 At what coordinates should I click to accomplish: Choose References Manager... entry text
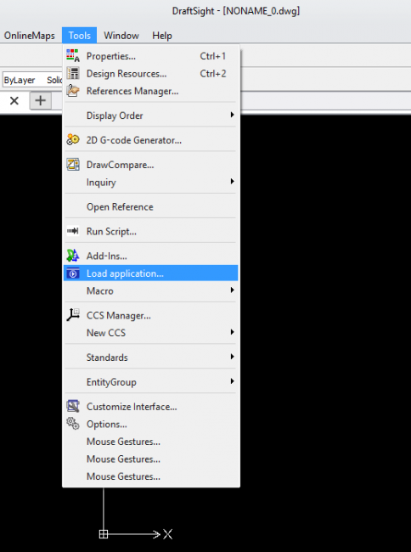tap(132, 91)
